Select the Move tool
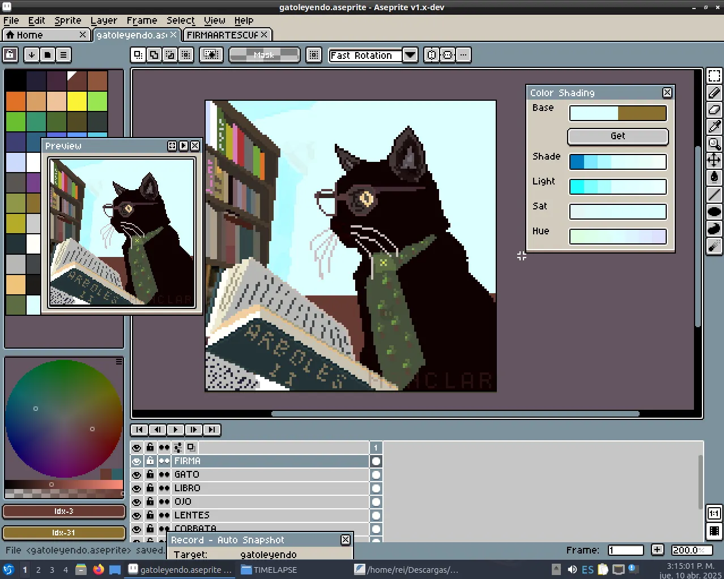 click(x=714, y=161)
